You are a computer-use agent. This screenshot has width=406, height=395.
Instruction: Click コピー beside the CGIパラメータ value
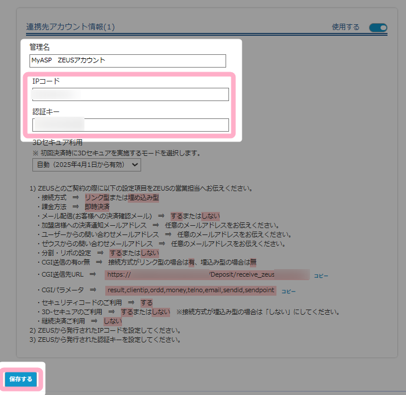288,291
